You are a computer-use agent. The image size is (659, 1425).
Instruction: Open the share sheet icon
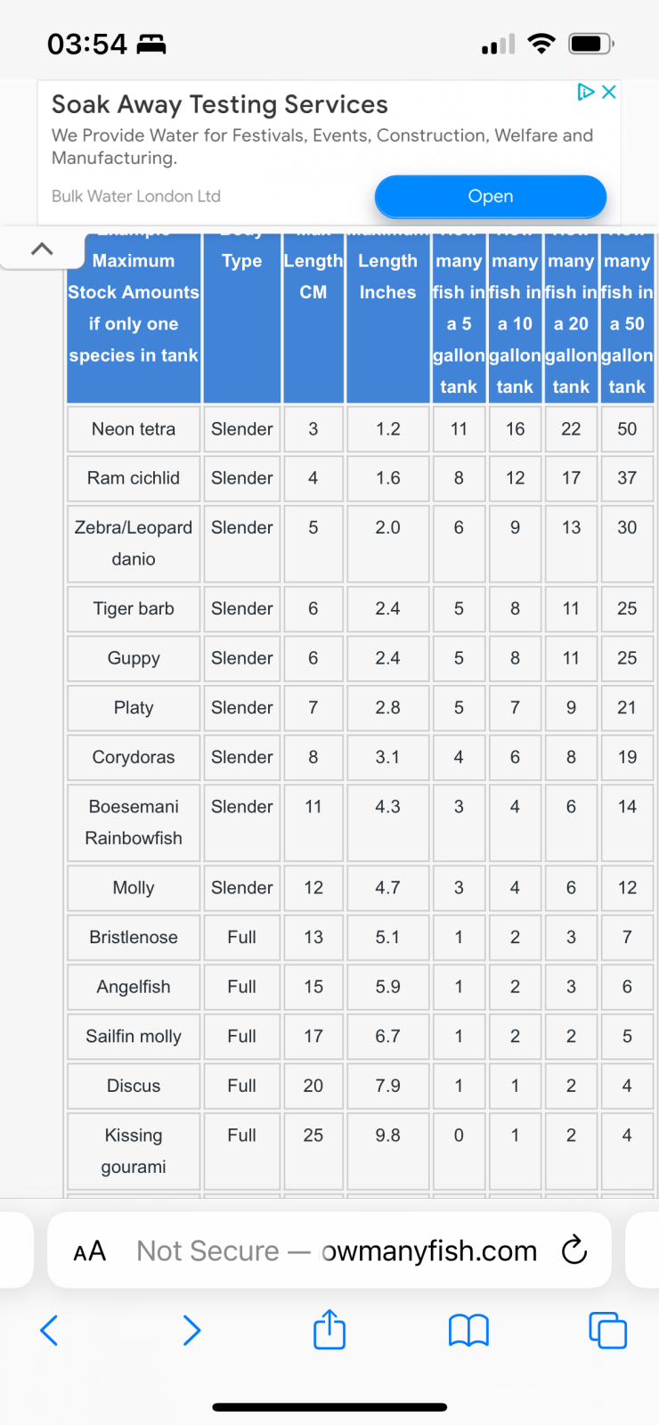click(x=329, y=1329)
